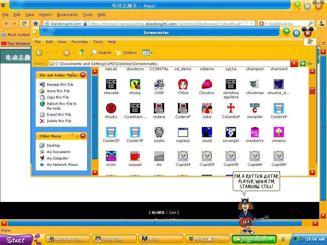This screenshot has height=245, width=327.
Task: Select the coke icon
Action: 207,108
